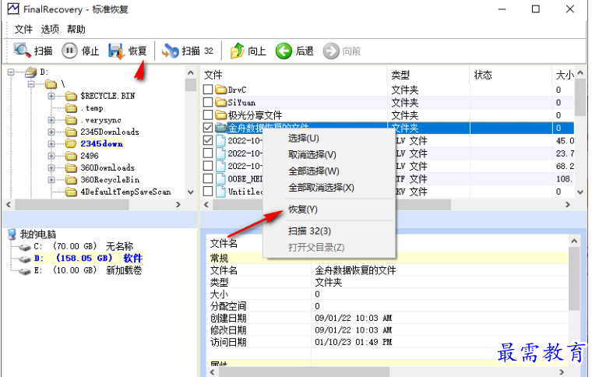Check the 2022-10 file with size 68.2
This screenshot has width=592, height=377.
point(208,166)
